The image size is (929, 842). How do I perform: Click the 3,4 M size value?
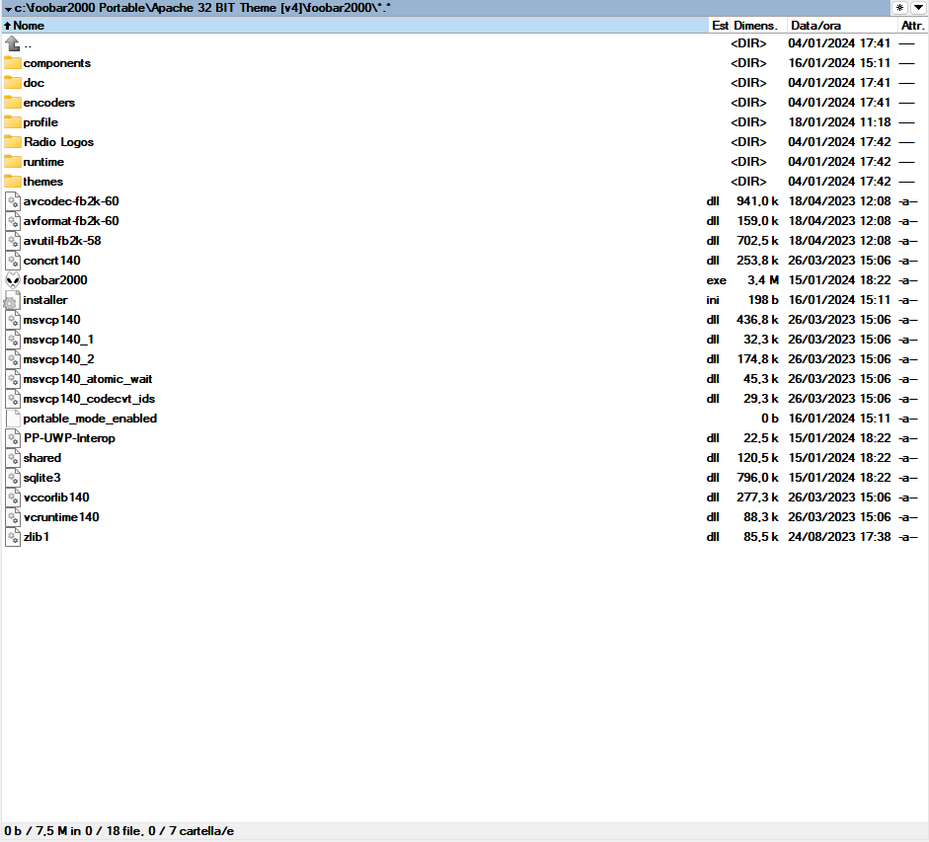[763, 280]
